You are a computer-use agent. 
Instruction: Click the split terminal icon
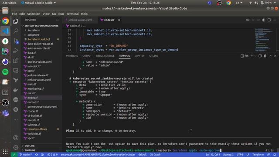260,56
